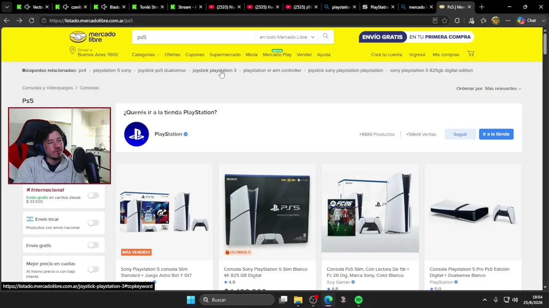
Task: Open a new browser tab with plus
Action: point(482,7)
